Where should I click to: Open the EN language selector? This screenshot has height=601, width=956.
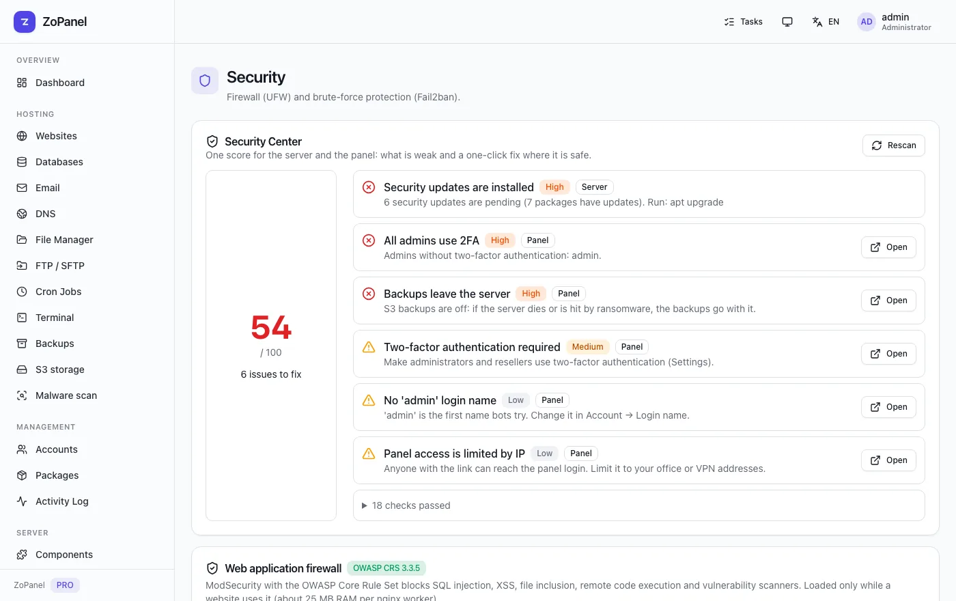click(826, 22)
